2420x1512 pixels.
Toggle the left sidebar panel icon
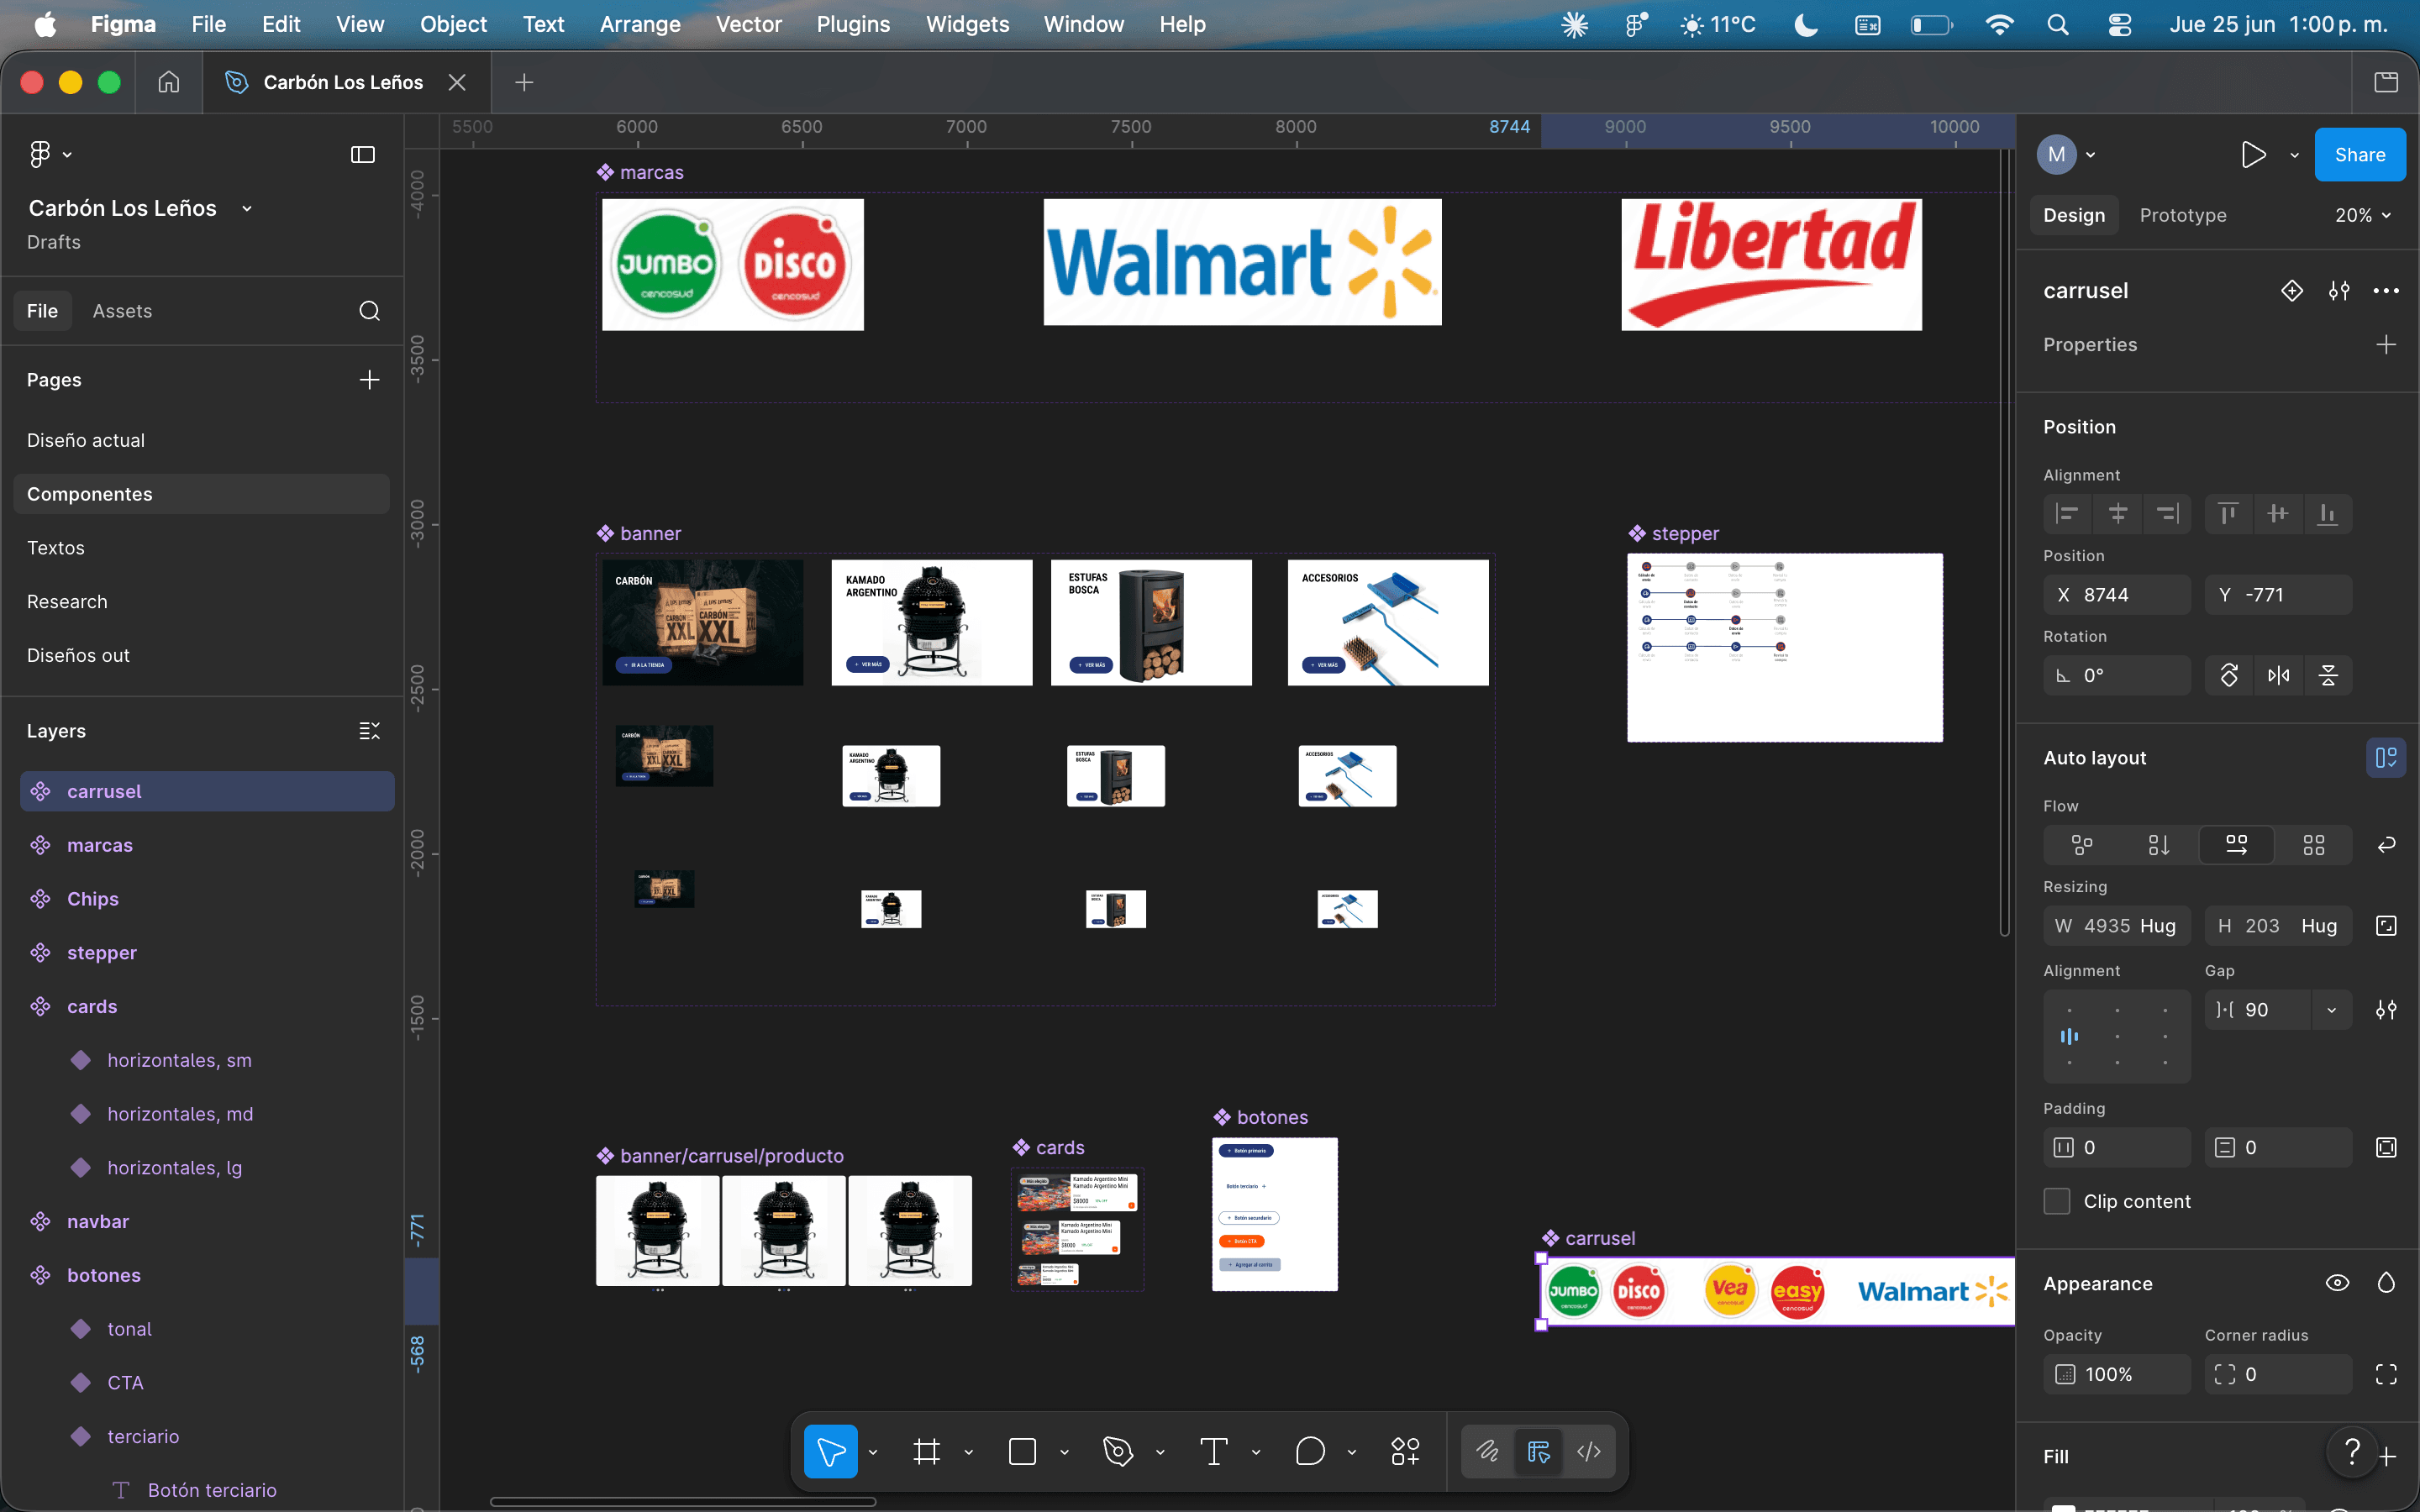(363, 154)
